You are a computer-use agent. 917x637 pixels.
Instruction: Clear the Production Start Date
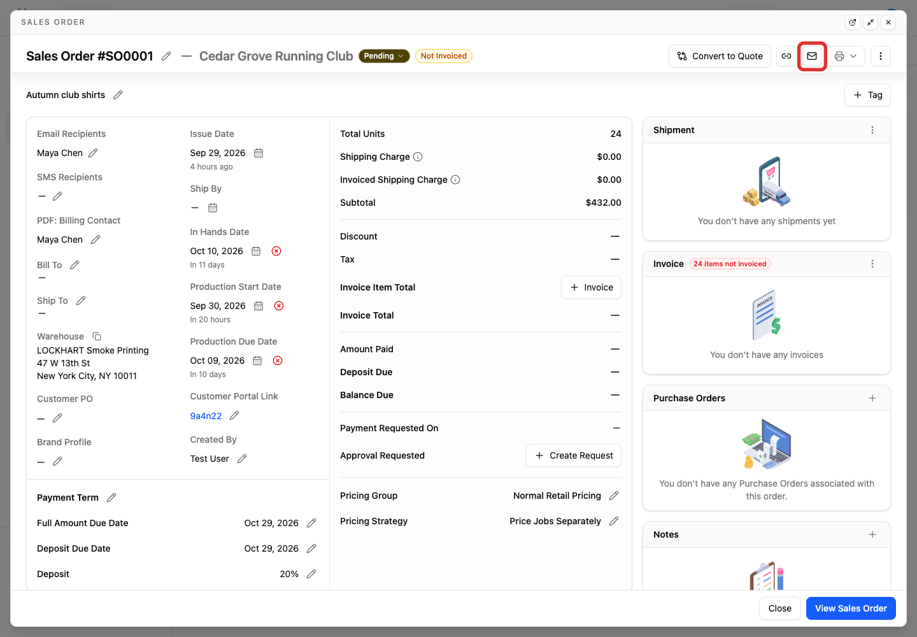(x=279, y=306)
